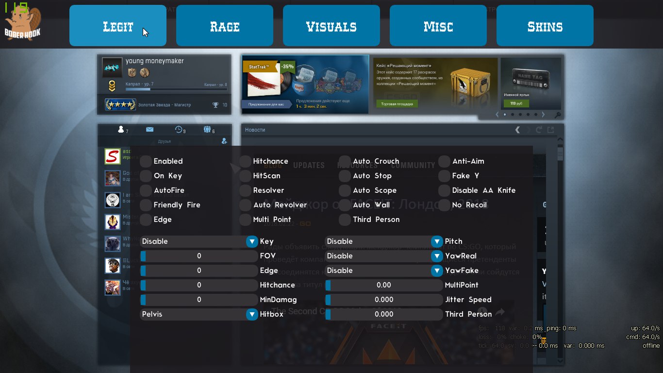663x373 pixels.
Task: Switch to the Visuals tab
Action: pos(331,26)
